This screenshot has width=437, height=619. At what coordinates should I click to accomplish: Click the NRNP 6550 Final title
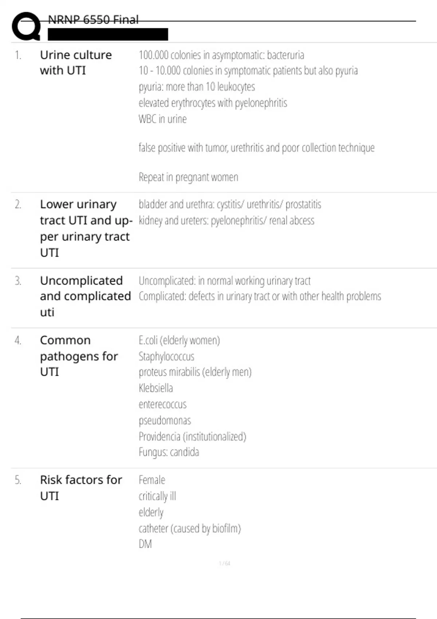click(93, 20)
